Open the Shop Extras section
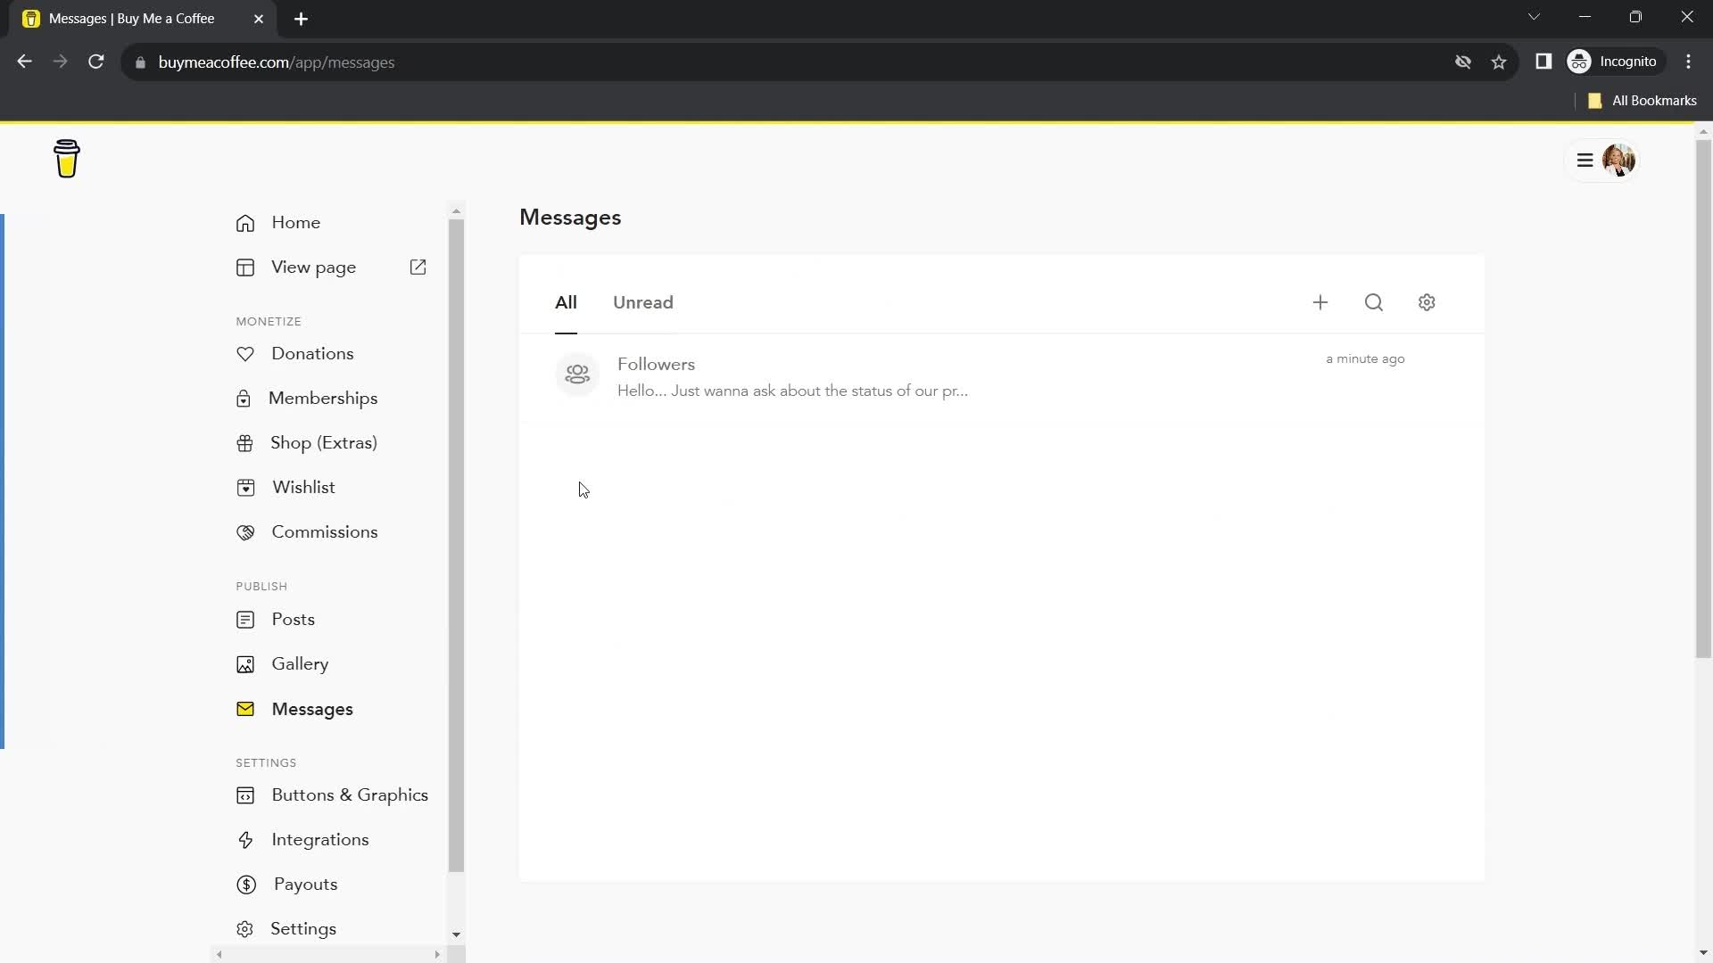This screenshot has height=963, width=1713. [x=325, y=442]
